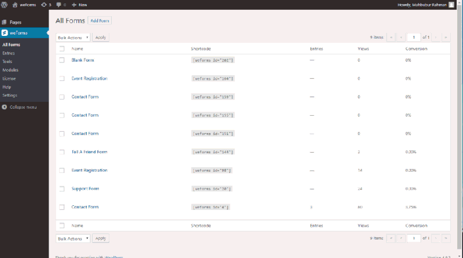463x258 pixels.
Task: Open the Contact Form with 3 entries
Action: [x=85, y=207]
